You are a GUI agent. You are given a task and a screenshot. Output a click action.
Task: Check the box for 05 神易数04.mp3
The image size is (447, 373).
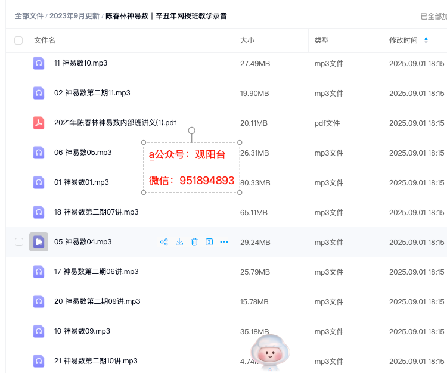(19, 242)
